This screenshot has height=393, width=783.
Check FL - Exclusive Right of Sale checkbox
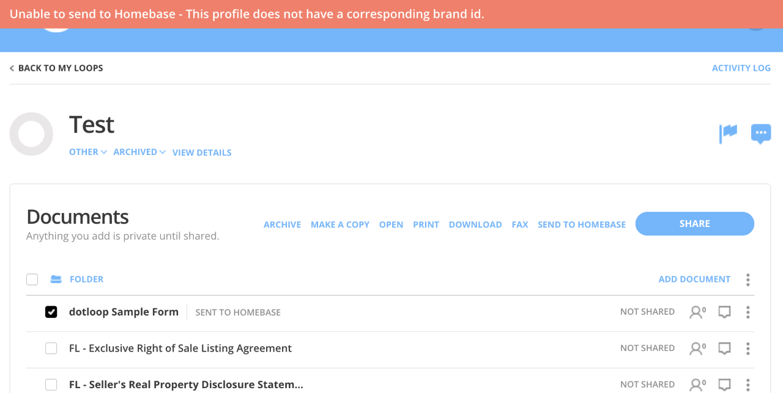tap(51, 348)
